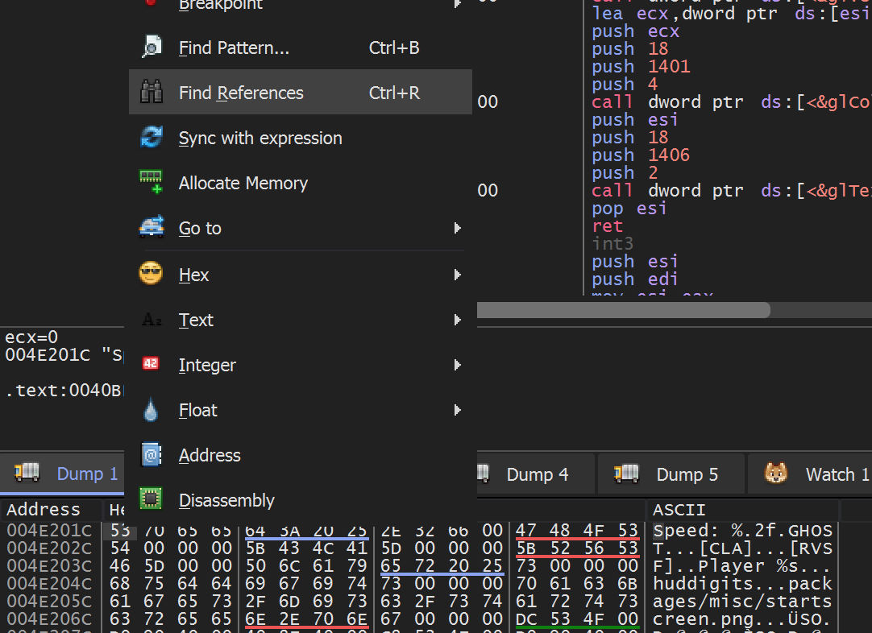872x633 pixels.
Task: Click ASCII text 'huddigits...pack'
Action: (x=742, y=584)
